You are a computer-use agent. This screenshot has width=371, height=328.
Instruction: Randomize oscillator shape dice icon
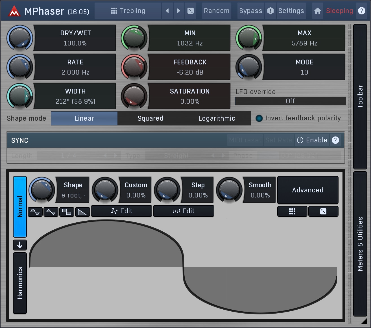click(x=323, y=211)
